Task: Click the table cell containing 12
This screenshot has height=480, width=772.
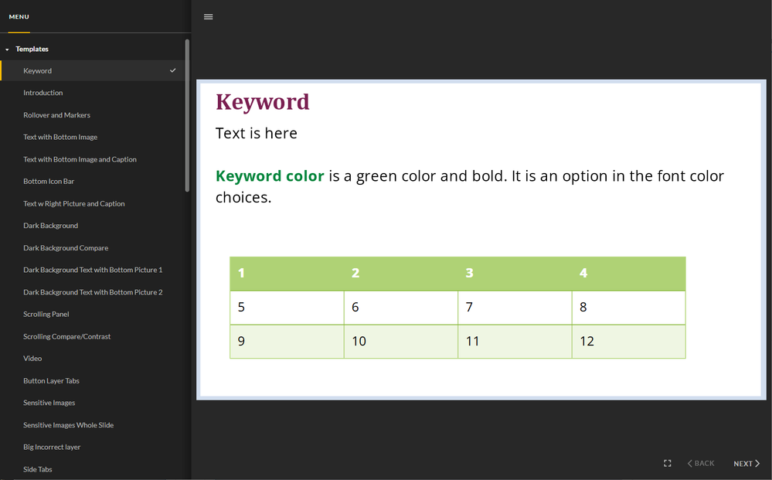Action: click(628, 342)
